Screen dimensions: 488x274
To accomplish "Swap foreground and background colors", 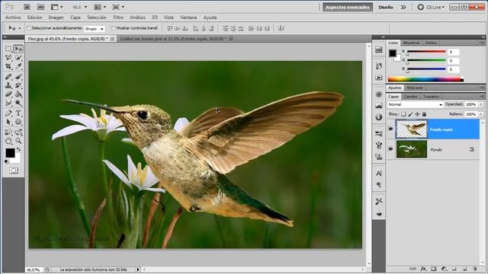I will tap(18, 149).
